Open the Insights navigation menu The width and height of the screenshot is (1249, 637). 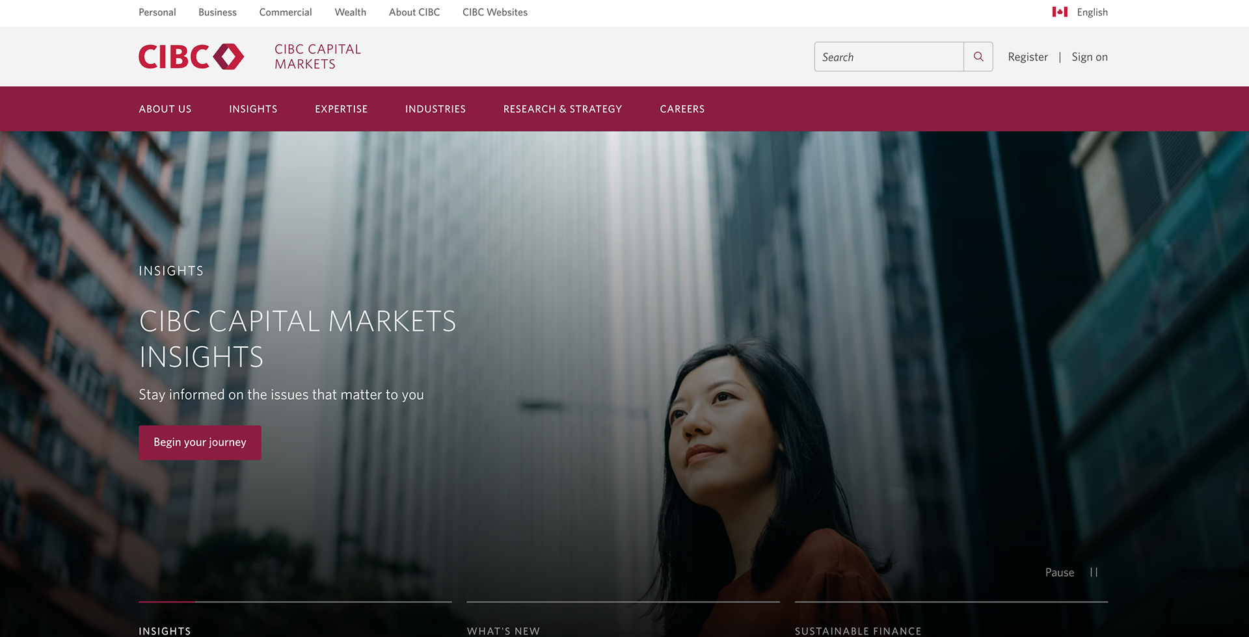pos(253,109)
